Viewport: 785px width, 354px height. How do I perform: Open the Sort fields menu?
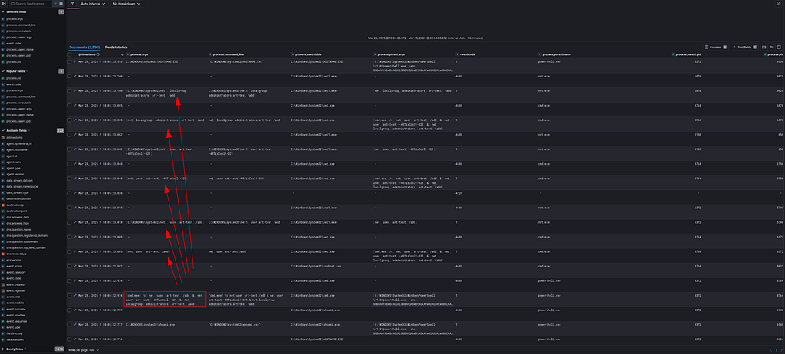coord(745,47)
